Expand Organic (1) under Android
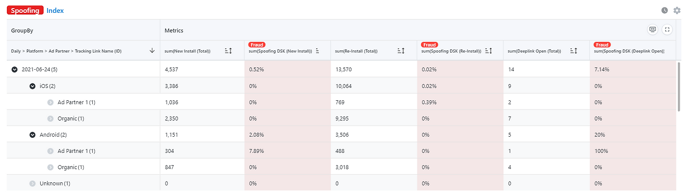686x193 pixels. pos(51,167)
